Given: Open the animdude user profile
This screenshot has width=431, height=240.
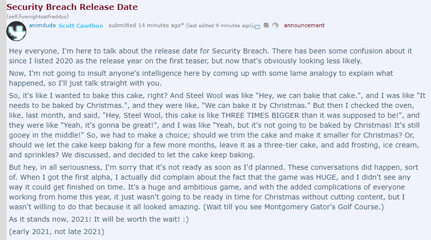Looking at the screenshot, I should 42,25.
